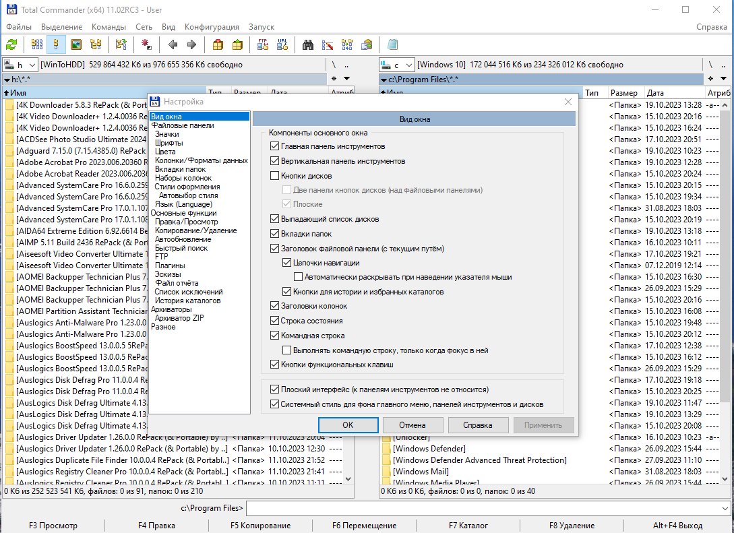The height and width of the screenshot is (533, 734).
Task: Open the Конфигурация menu
Action: (212, 27)
